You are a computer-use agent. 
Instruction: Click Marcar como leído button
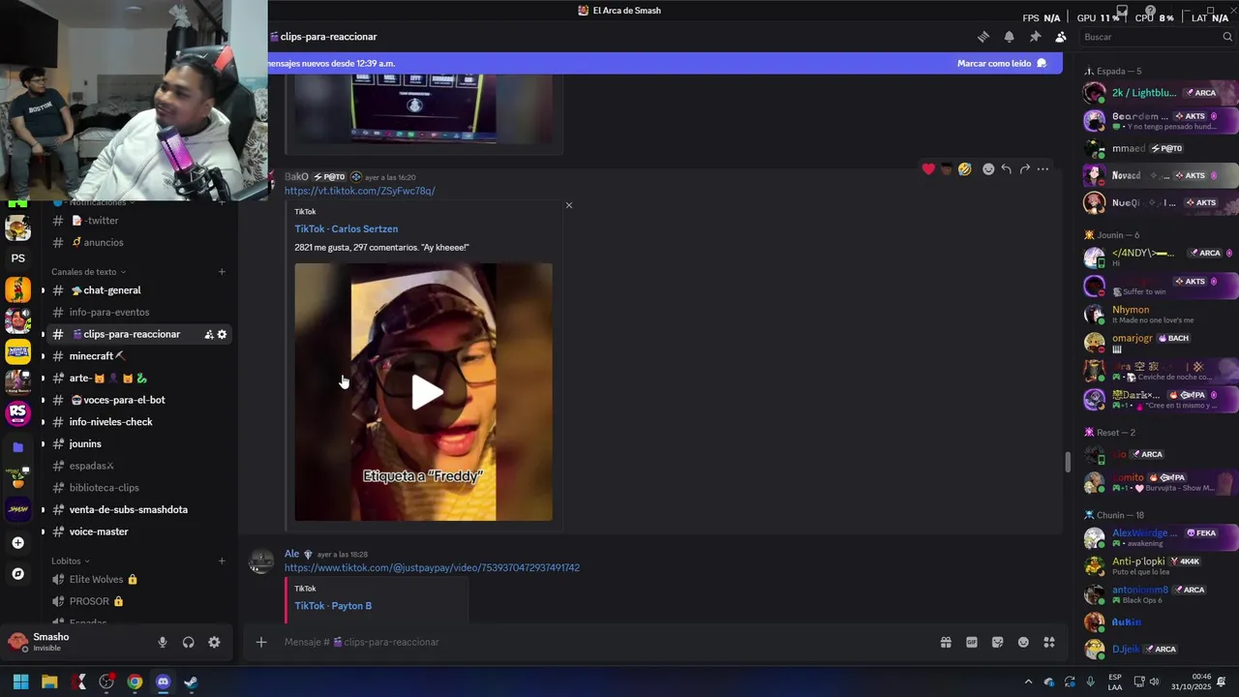[x=1001, y=63]
